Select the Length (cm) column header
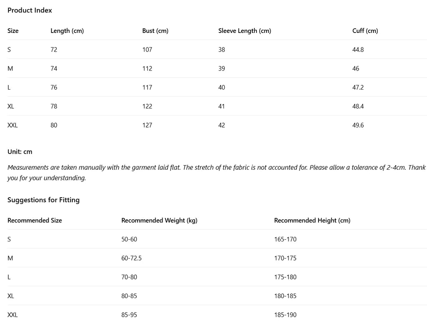 tap(67, 31)
